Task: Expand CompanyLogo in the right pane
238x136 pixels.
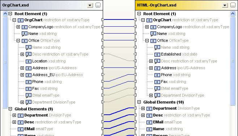Action: pyautogui.click(x=147, y=27)
